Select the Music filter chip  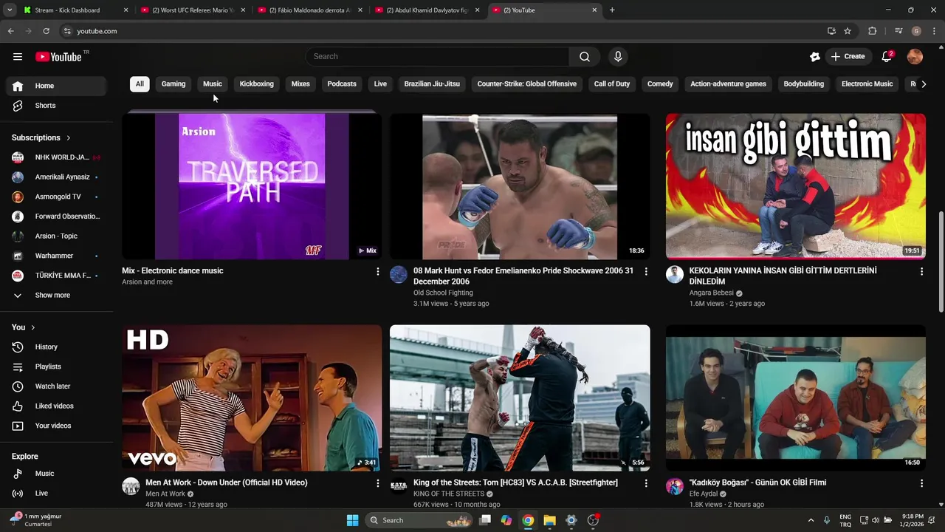click(x=213, y=84)
